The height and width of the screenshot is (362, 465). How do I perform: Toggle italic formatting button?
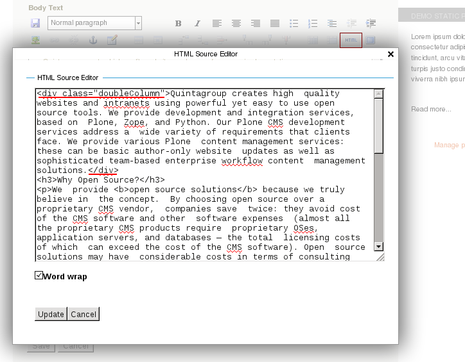point(197,24)
